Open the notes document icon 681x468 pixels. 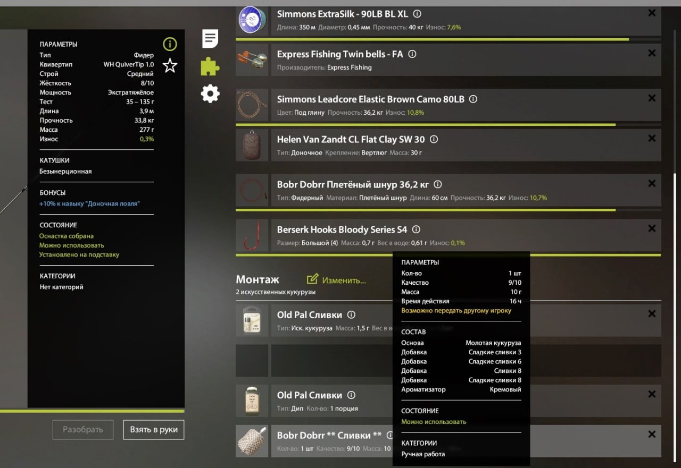[x=210, y=39]
